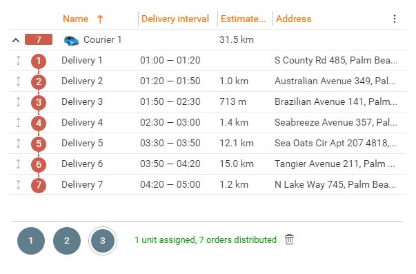Click the Estimate column header
The width and height of the screenshot is (416, 274).
point(243,19)
